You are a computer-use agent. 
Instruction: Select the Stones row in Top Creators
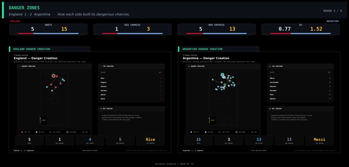131,87
